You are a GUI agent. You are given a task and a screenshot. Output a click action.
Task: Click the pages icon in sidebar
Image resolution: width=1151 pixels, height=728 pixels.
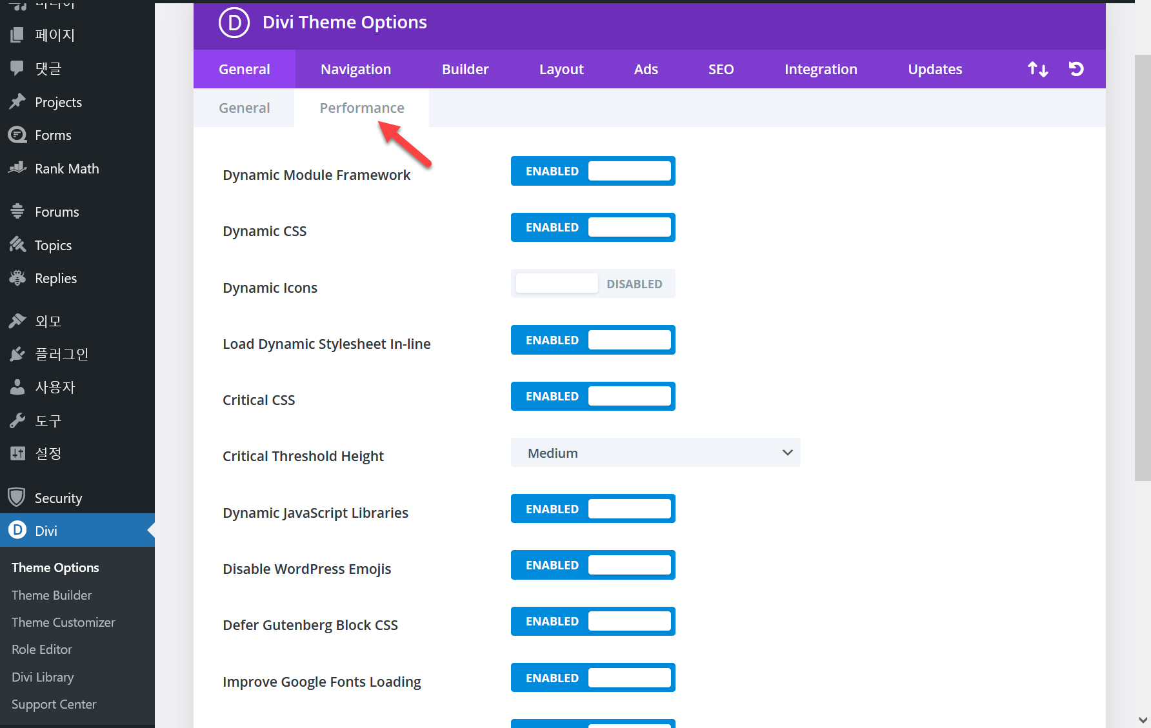pyautogui.click(x=17, y=35)
